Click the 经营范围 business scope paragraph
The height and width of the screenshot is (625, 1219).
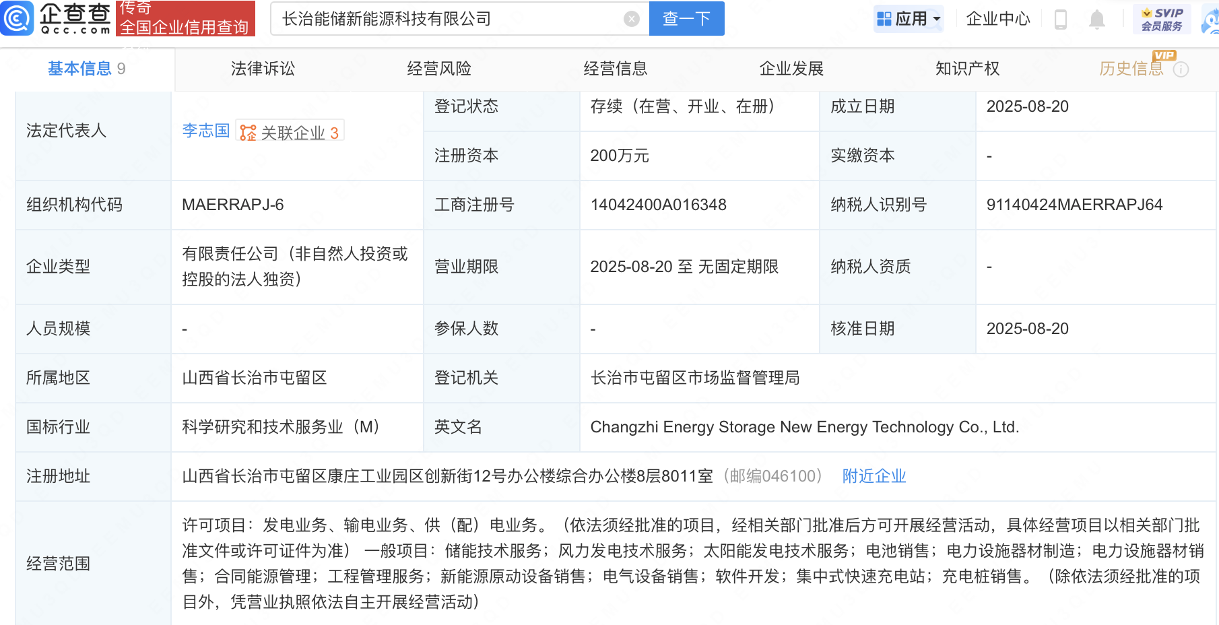(692, 564)
